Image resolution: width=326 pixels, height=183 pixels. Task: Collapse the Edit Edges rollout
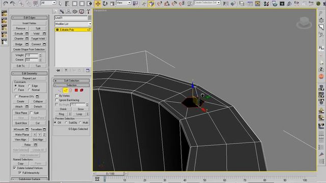(x=30, y=18)
